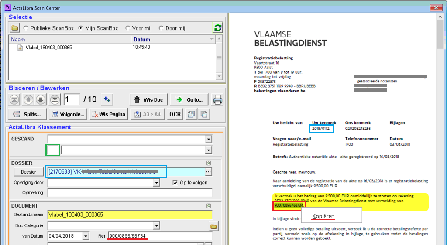Open the folder browse icon in Selectie
This screenshot has width=447, height=245.
coord(14,28)
